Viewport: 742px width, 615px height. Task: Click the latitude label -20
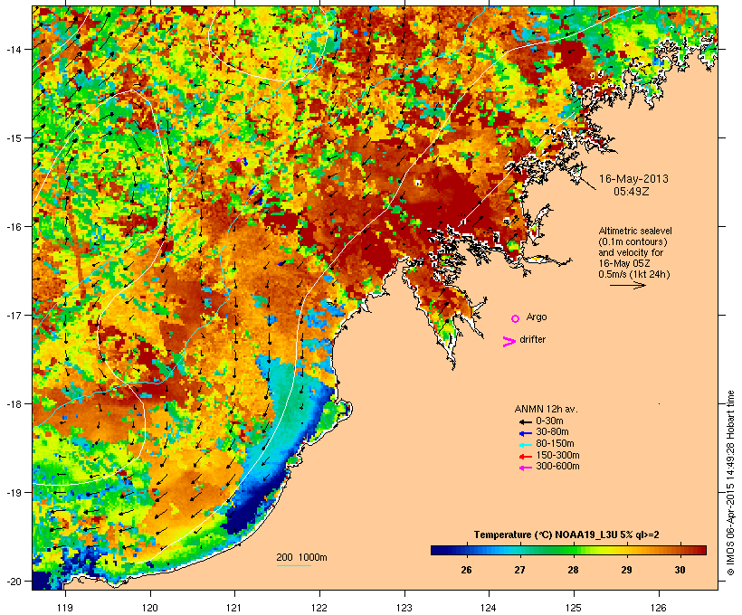(14, 582)
